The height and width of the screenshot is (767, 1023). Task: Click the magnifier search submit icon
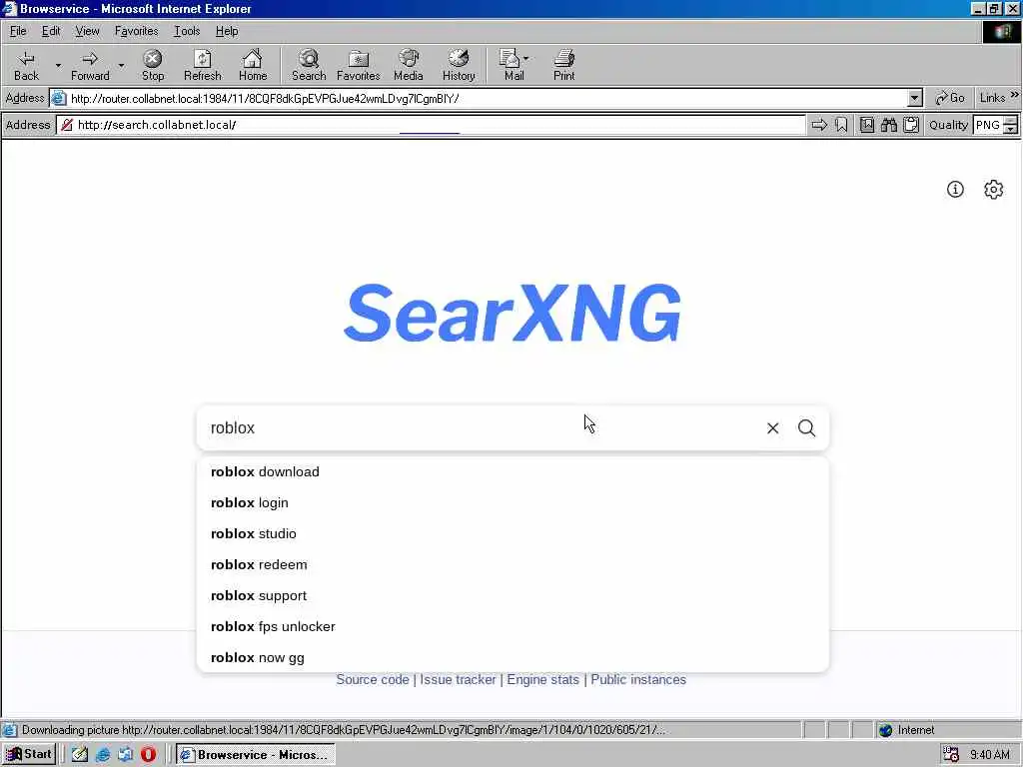click(806, 427)
